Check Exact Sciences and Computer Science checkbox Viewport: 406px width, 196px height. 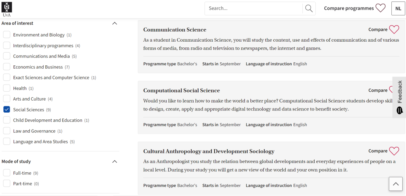[7, 78]
